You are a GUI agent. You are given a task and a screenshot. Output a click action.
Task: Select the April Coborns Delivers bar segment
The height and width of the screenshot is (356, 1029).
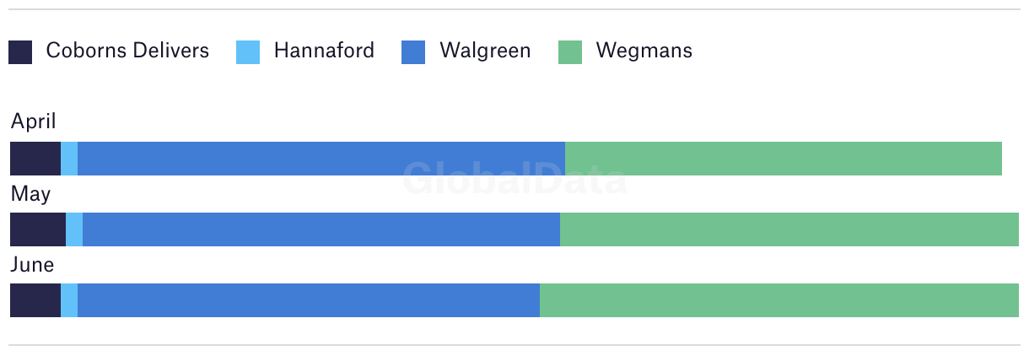pos(35,159)
